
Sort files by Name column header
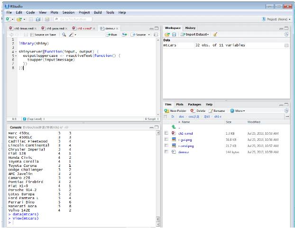coord(186,122)
